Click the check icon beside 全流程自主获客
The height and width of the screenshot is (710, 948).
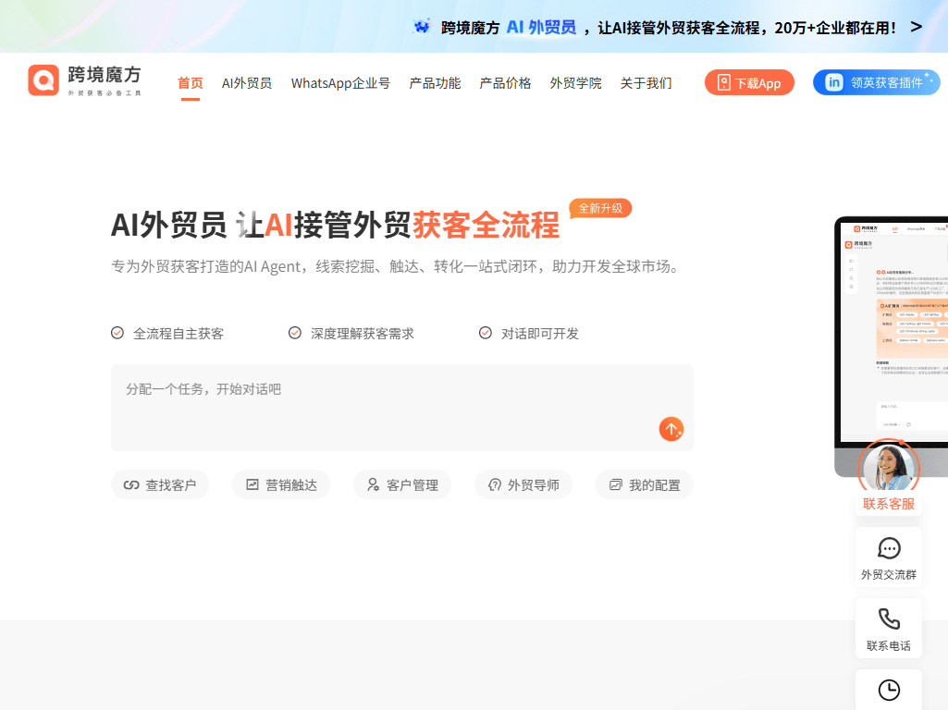(x=117, y=333)
